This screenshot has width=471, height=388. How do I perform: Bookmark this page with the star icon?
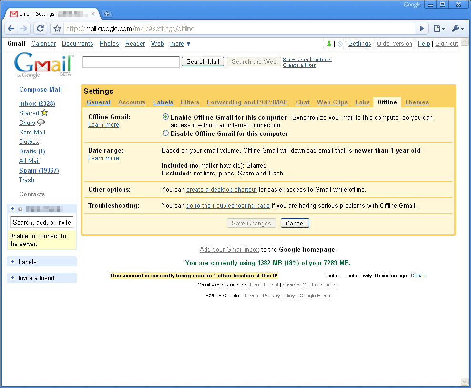pos(57,29)
